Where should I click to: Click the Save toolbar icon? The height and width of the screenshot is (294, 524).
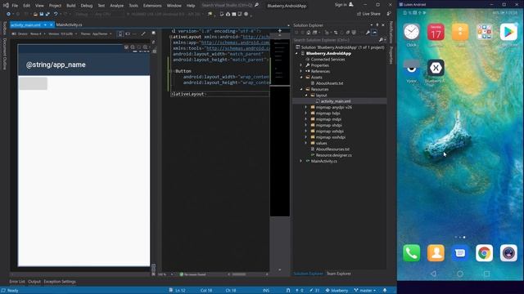pyautogui.click(x=42, y=14)
